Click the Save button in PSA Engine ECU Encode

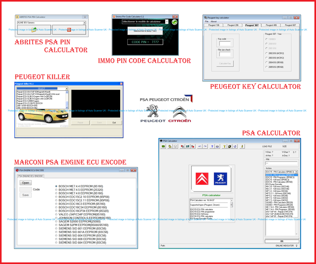point(26,195)
